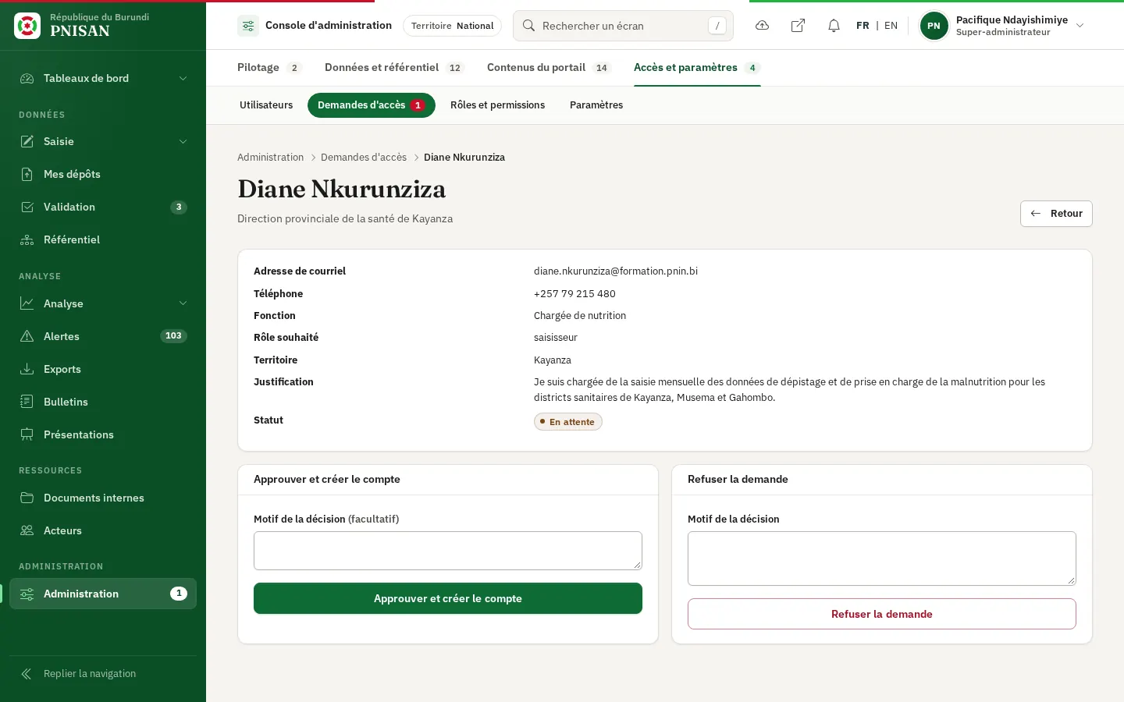Open Données et référentiel tab
The height and width of the screenshot is (702, 1124).
point(394,68)
